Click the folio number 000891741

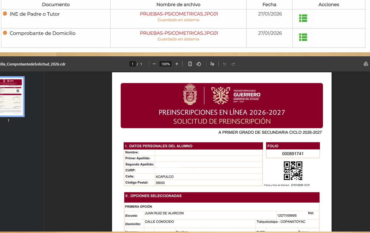(x=293, y=154)
